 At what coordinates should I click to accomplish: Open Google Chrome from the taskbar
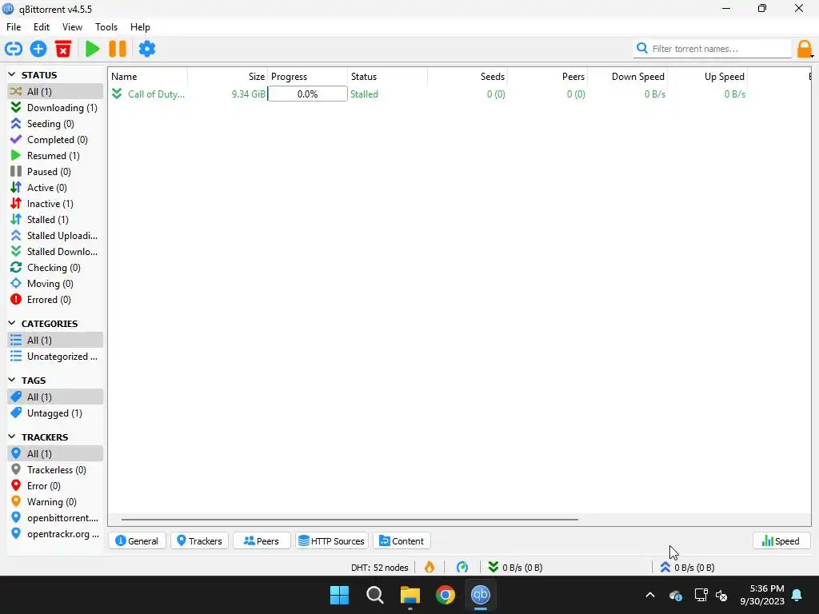click(x=445, y=595)
